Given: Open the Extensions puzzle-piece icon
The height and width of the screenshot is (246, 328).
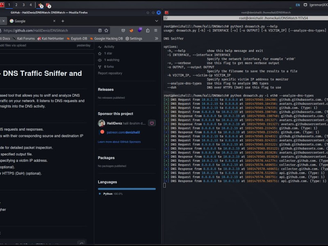Looking at the screenshot, I should [148, 30].
